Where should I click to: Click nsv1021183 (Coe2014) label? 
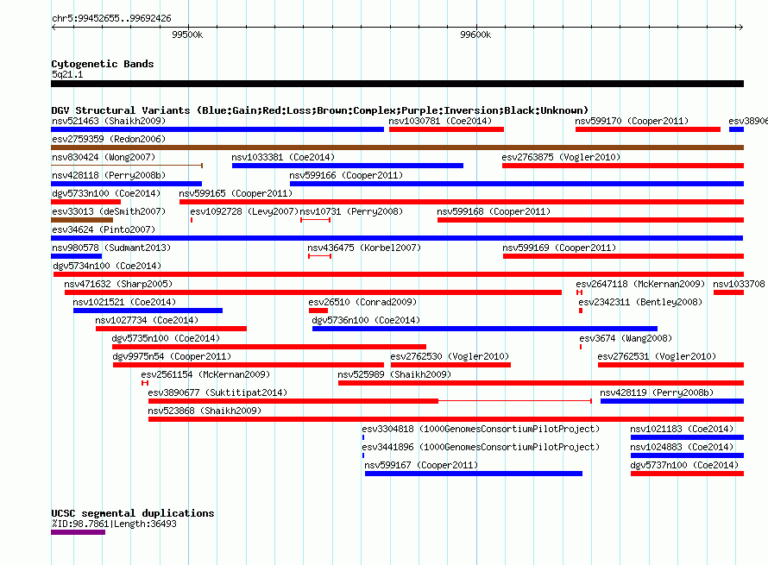(682, 429)
